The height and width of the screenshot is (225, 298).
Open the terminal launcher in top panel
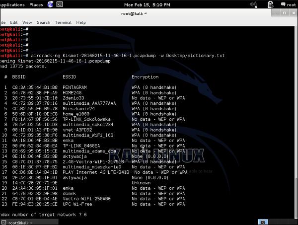(x=60, y=4)
